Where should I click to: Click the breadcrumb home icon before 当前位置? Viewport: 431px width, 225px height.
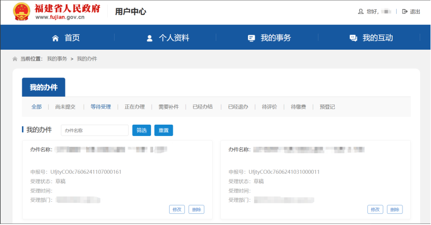(15, 59)
